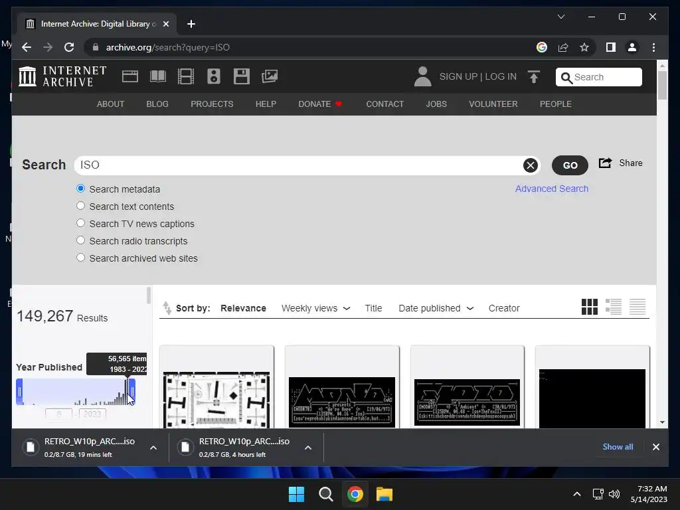Toggle sort direction arrows icon
Viewport: 680px width, 510px height.
coord(167,308)
